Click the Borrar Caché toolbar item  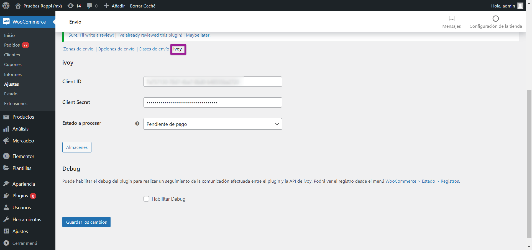143,6
